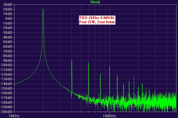The image size is (178, 118).
Task: Click the -60dB axis label
Action: 7,46
